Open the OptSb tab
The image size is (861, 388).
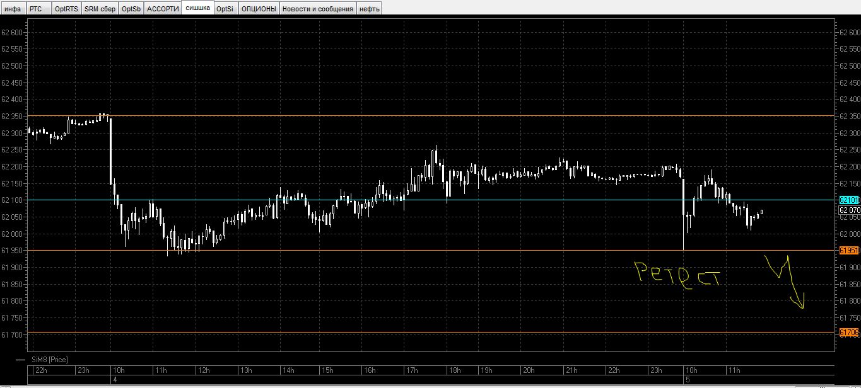coord(131,9)
